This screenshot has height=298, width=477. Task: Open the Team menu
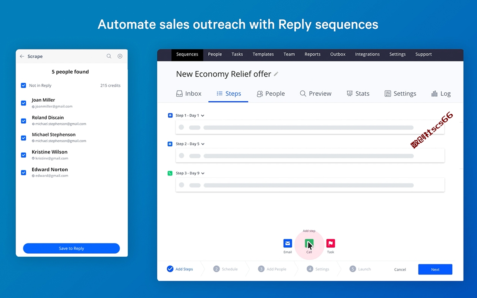point(289,54)
